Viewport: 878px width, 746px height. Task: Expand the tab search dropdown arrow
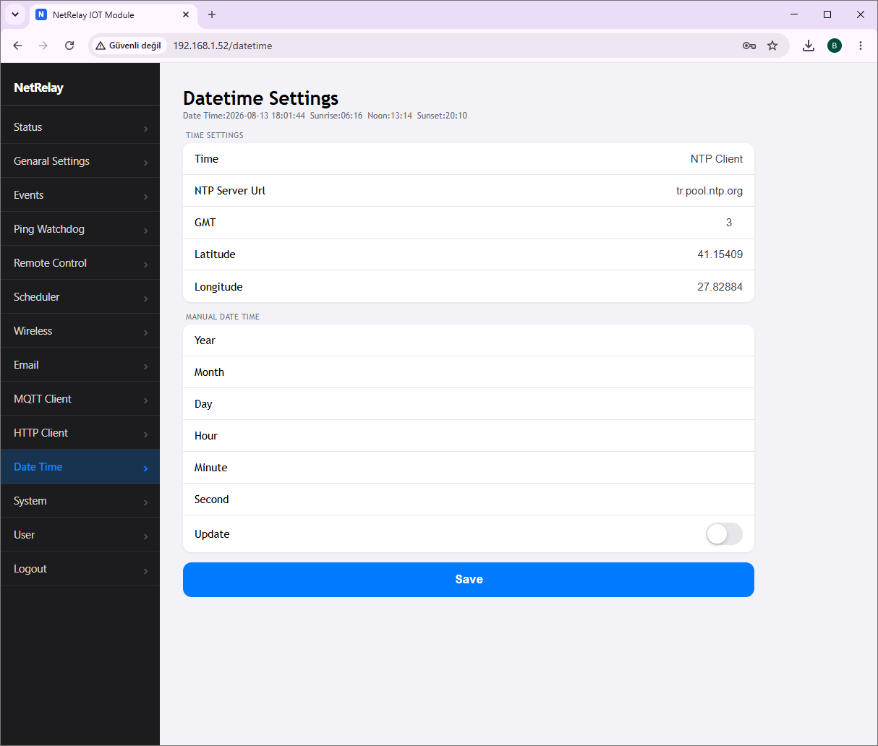pyautogui.click(x=15, y=14)
